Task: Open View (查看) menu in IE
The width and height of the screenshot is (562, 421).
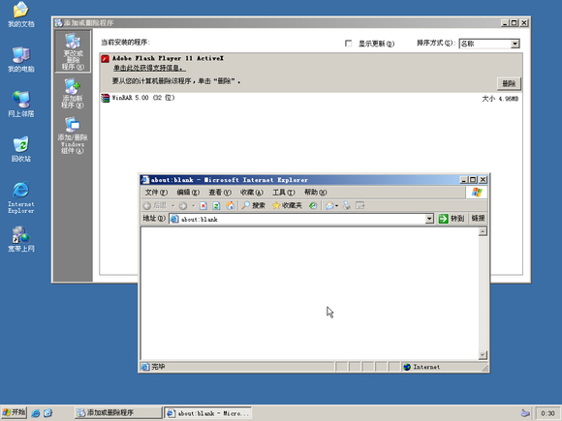Action: tap(220, 193)
